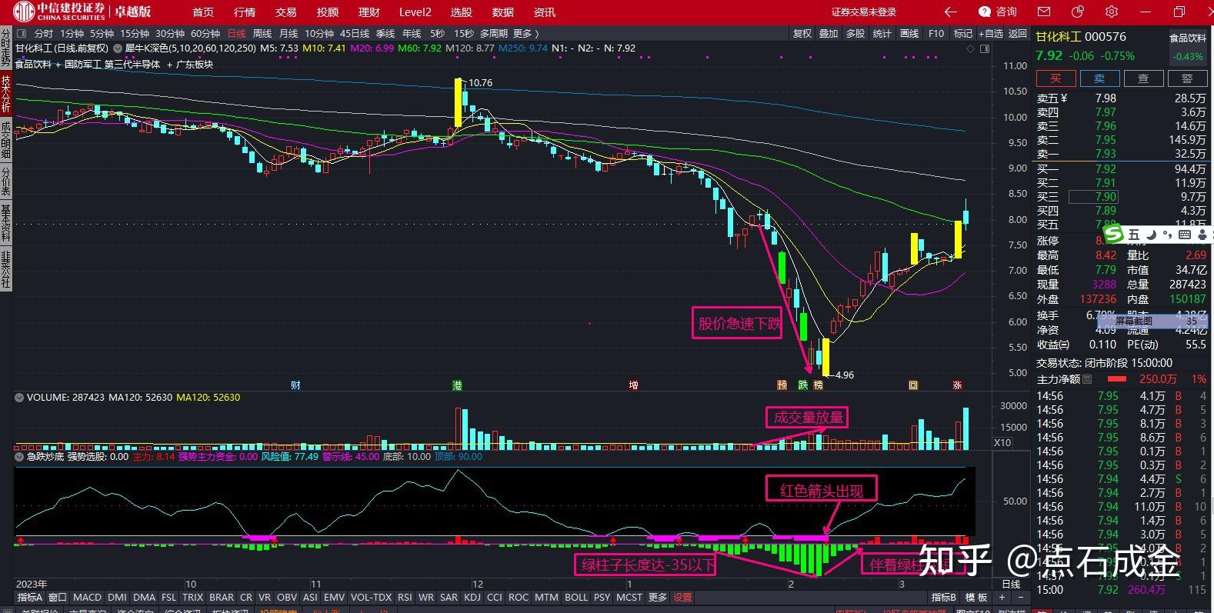Select MACD indicator tab

(87, 598)
